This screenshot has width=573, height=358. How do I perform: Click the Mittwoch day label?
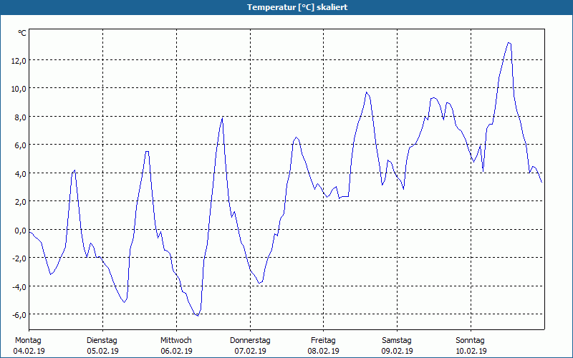(175, 341)
